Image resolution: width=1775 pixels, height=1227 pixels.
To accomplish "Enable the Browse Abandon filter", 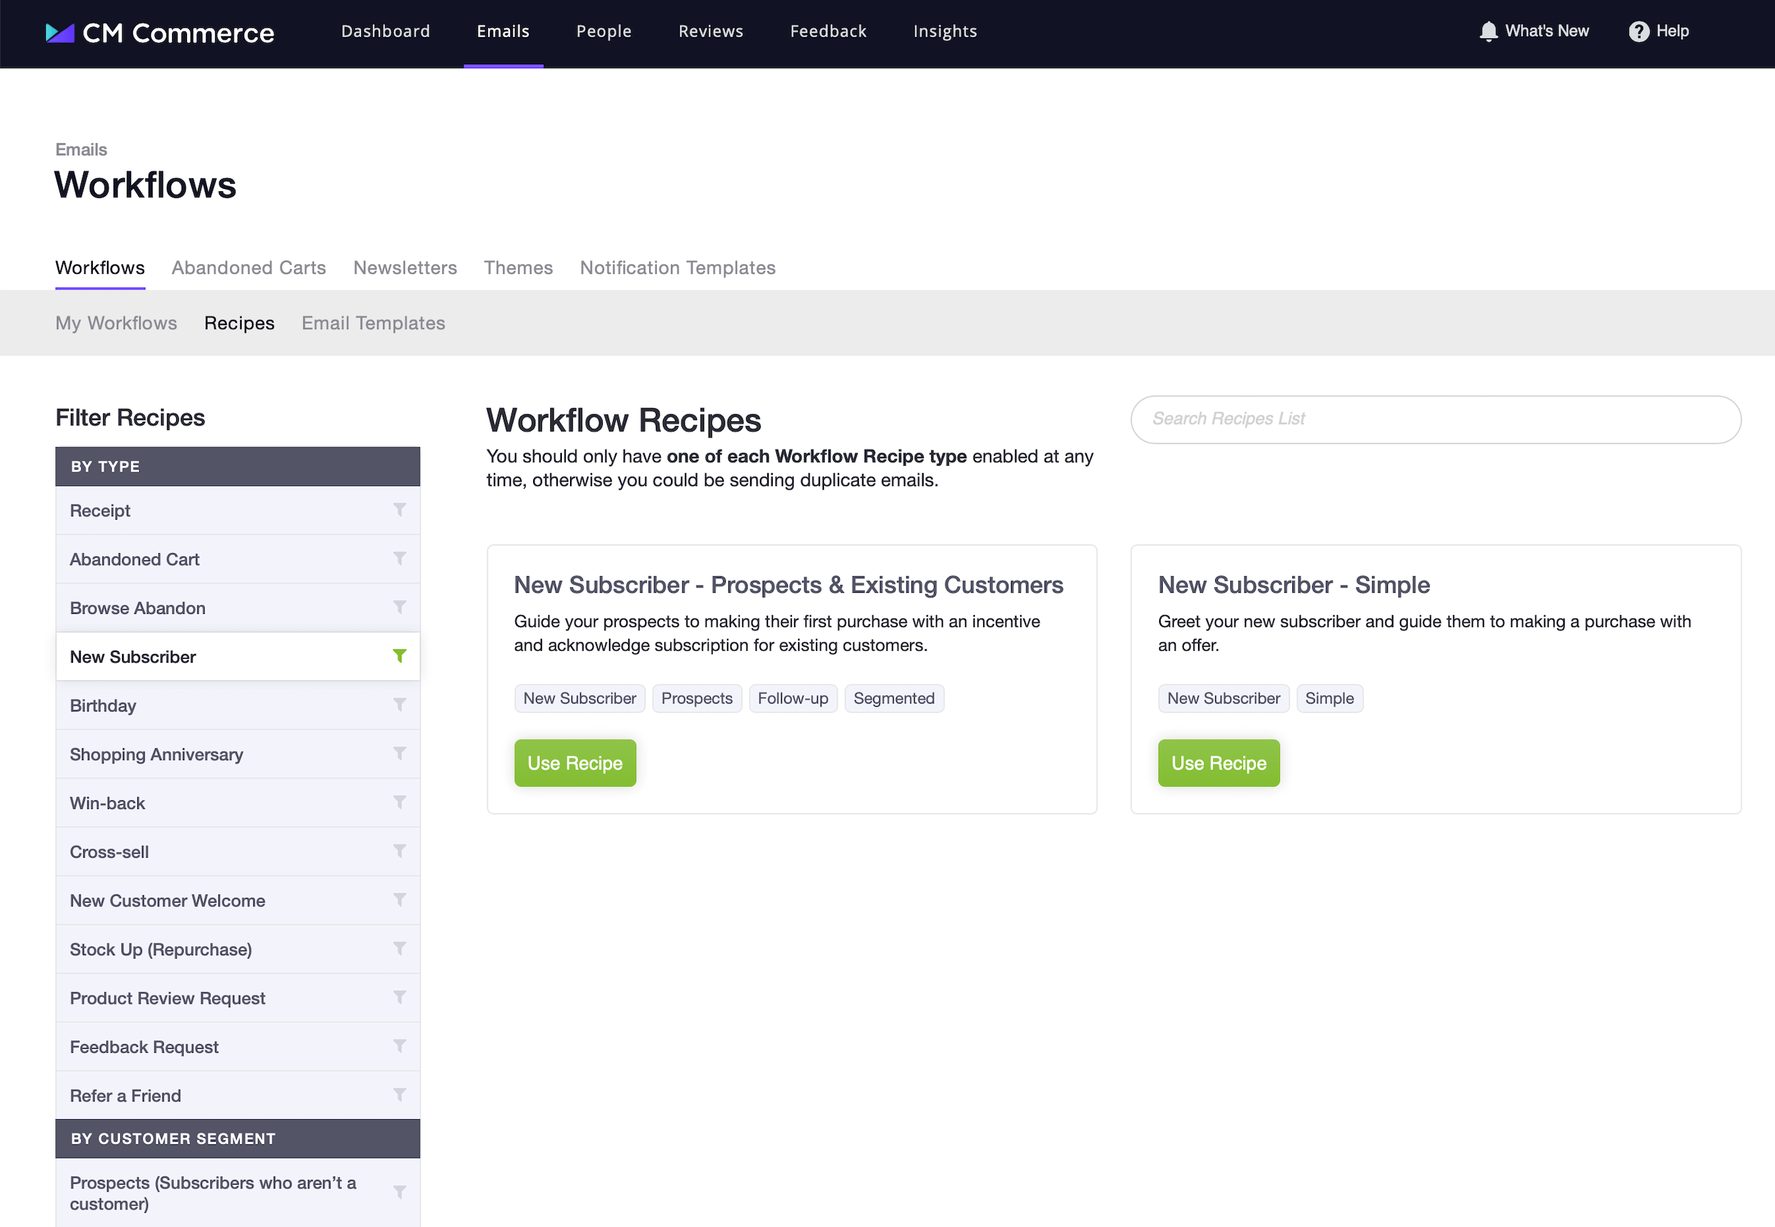I will [x=401, y=607].
